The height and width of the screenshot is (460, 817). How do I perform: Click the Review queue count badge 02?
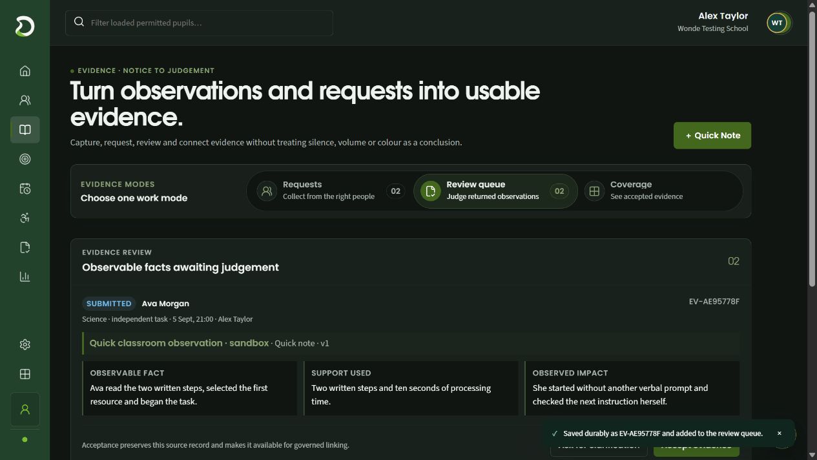pyautogui.click(x=559, y=191)
